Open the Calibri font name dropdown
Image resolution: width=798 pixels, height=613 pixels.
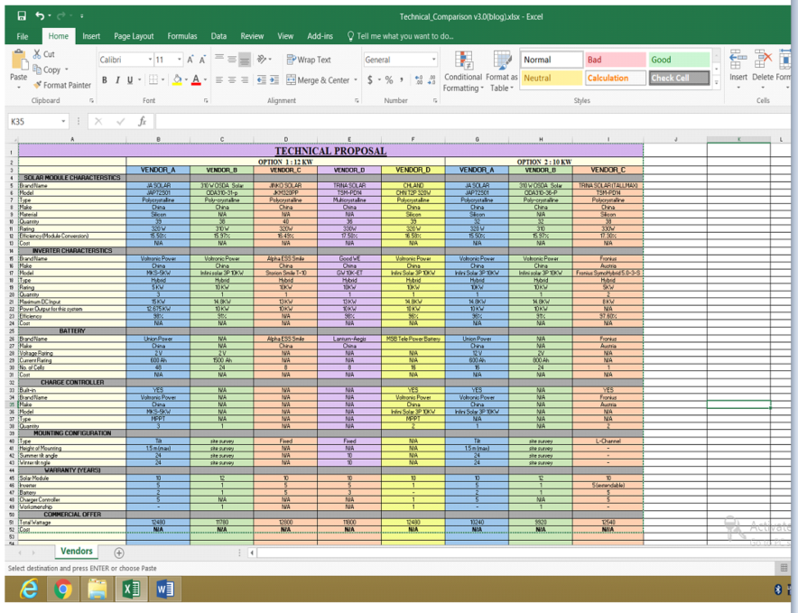click(x=150, y=60)
